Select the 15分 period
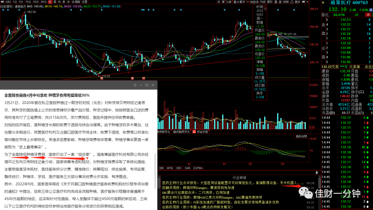This screenshot has width=373, height=210. click(x=28, y=2)
